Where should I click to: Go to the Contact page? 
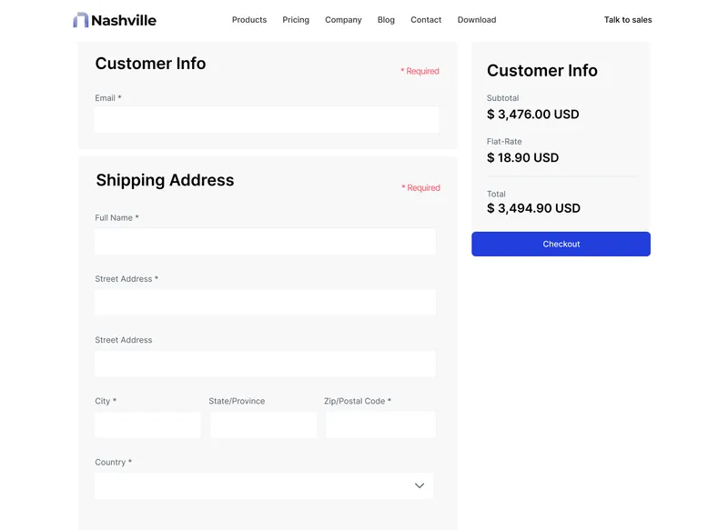(425, 19)
